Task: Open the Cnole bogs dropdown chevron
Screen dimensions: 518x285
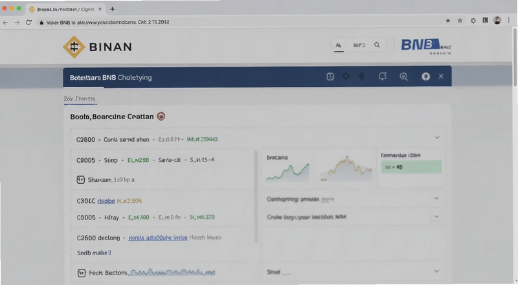Action: (436, 217)
